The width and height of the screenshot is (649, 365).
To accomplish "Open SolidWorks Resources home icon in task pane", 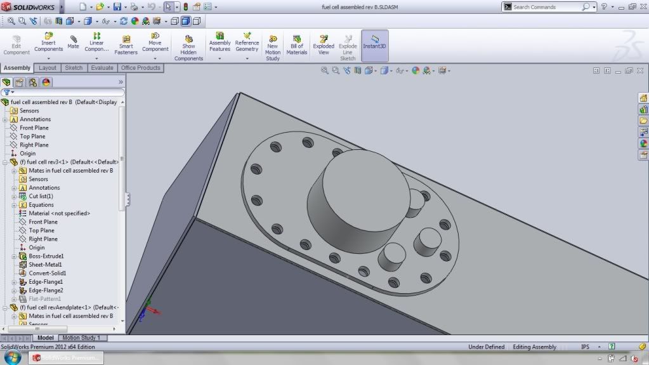I will pos(643,98).
